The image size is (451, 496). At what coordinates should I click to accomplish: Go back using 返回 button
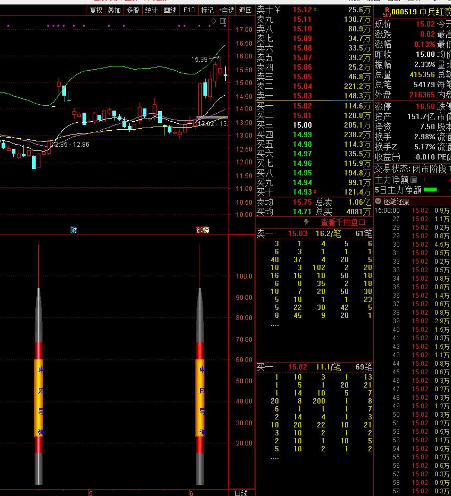coord(245,11)
